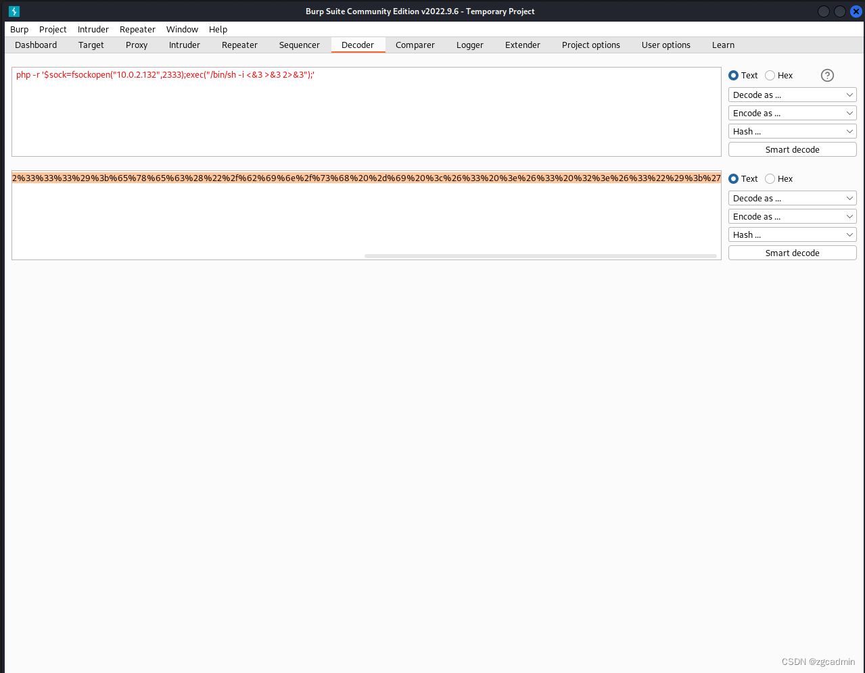
Task: Open the Decoder help question-mark icon
Action: point(827,76)
